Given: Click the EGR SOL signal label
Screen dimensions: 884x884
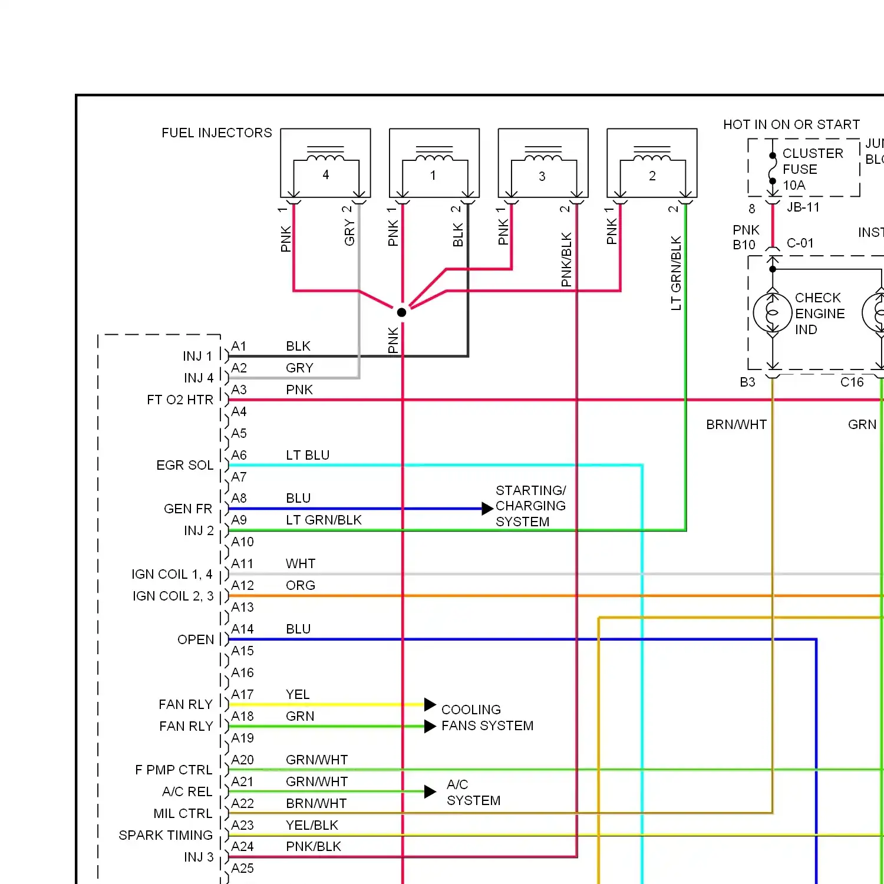Looking at the screenshot, I should click(x=184, y=465).
